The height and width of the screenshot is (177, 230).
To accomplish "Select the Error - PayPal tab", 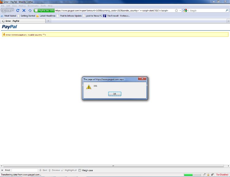I will pyautogui.click(x=23, y=21).
